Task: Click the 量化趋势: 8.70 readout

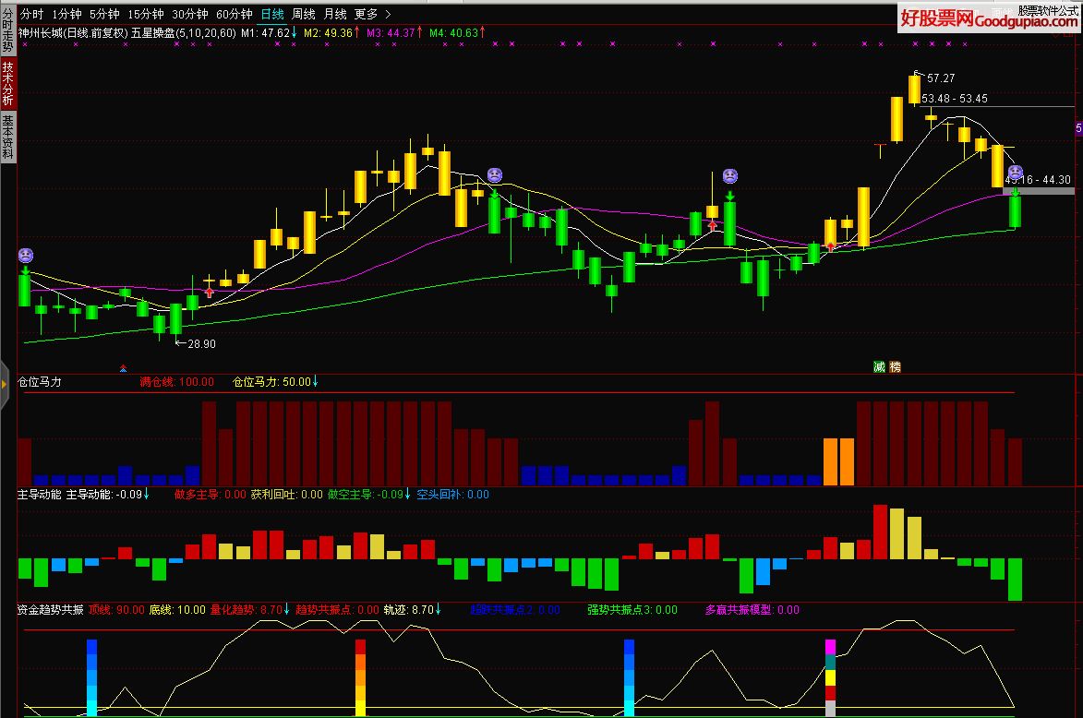Action: coord(250,610)
